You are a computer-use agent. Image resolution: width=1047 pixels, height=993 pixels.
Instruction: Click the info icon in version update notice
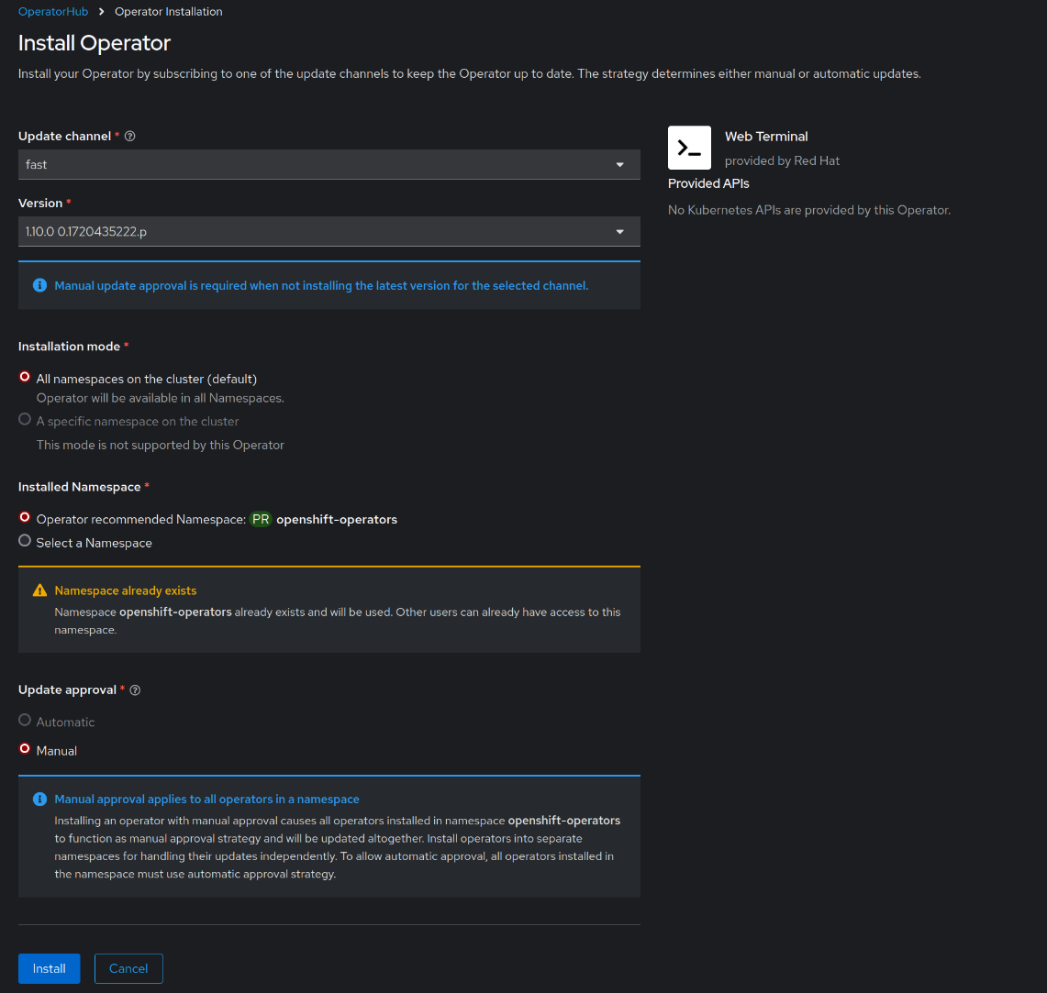39,285
